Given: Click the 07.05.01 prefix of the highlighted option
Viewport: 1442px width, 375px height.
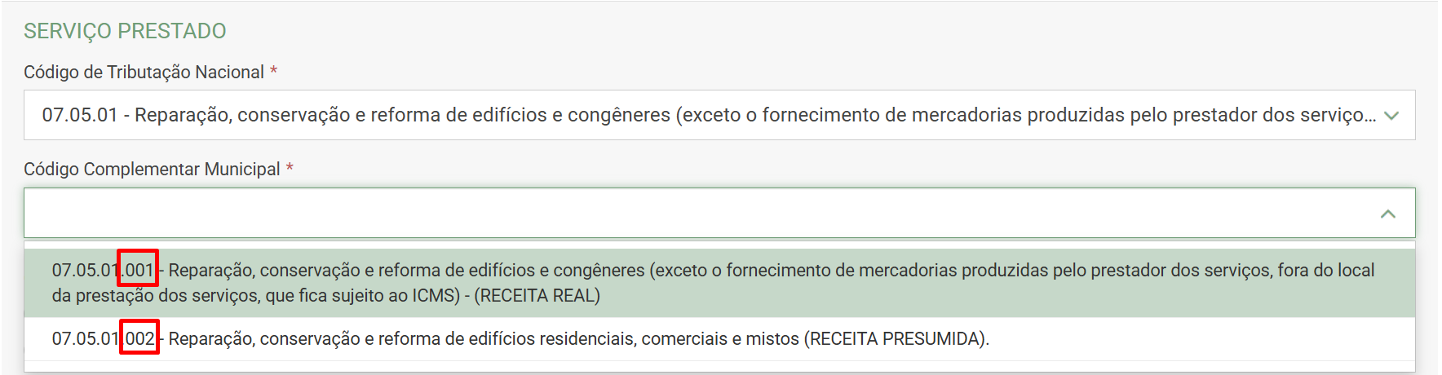Looking at the screenshot, I should pos(85,270).
